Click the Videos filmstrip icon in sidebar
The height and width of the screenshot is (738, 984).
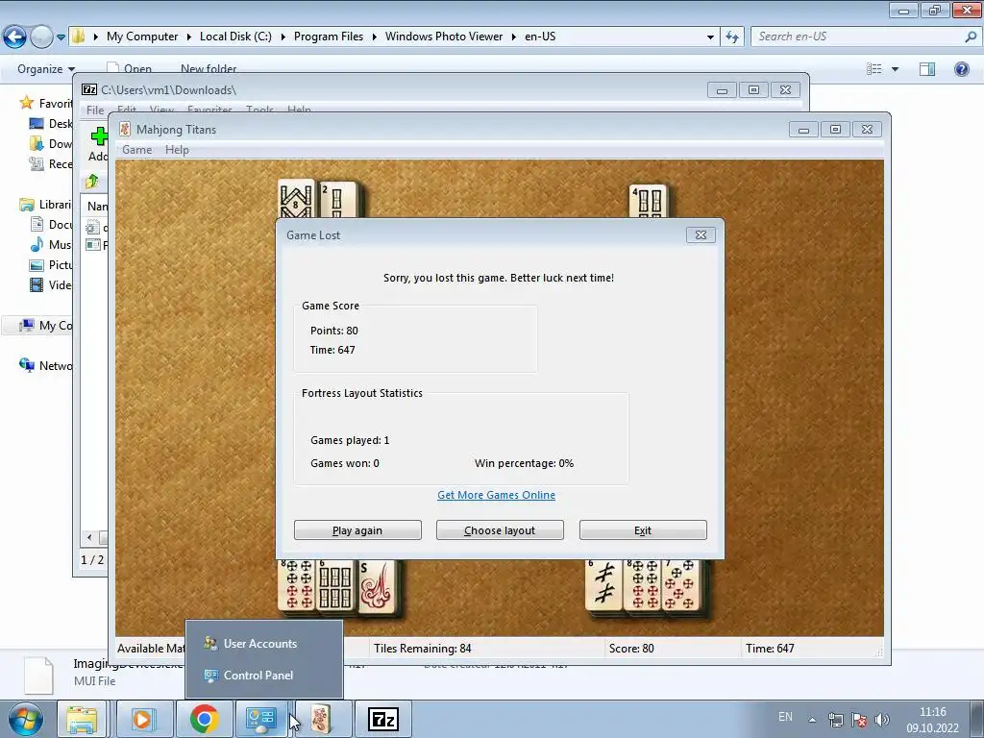pos(37,284)
